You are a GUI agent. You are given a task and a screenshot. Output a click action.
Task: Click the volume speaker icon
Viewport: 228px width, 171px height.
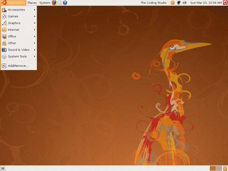pos(185,2)
